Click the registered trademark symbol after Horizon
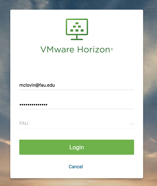 112,49
